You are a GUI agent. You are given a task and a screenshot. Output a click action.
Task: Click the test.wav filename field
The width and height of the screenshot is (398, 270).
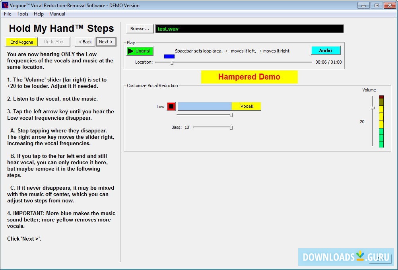(x=199, y=28)
